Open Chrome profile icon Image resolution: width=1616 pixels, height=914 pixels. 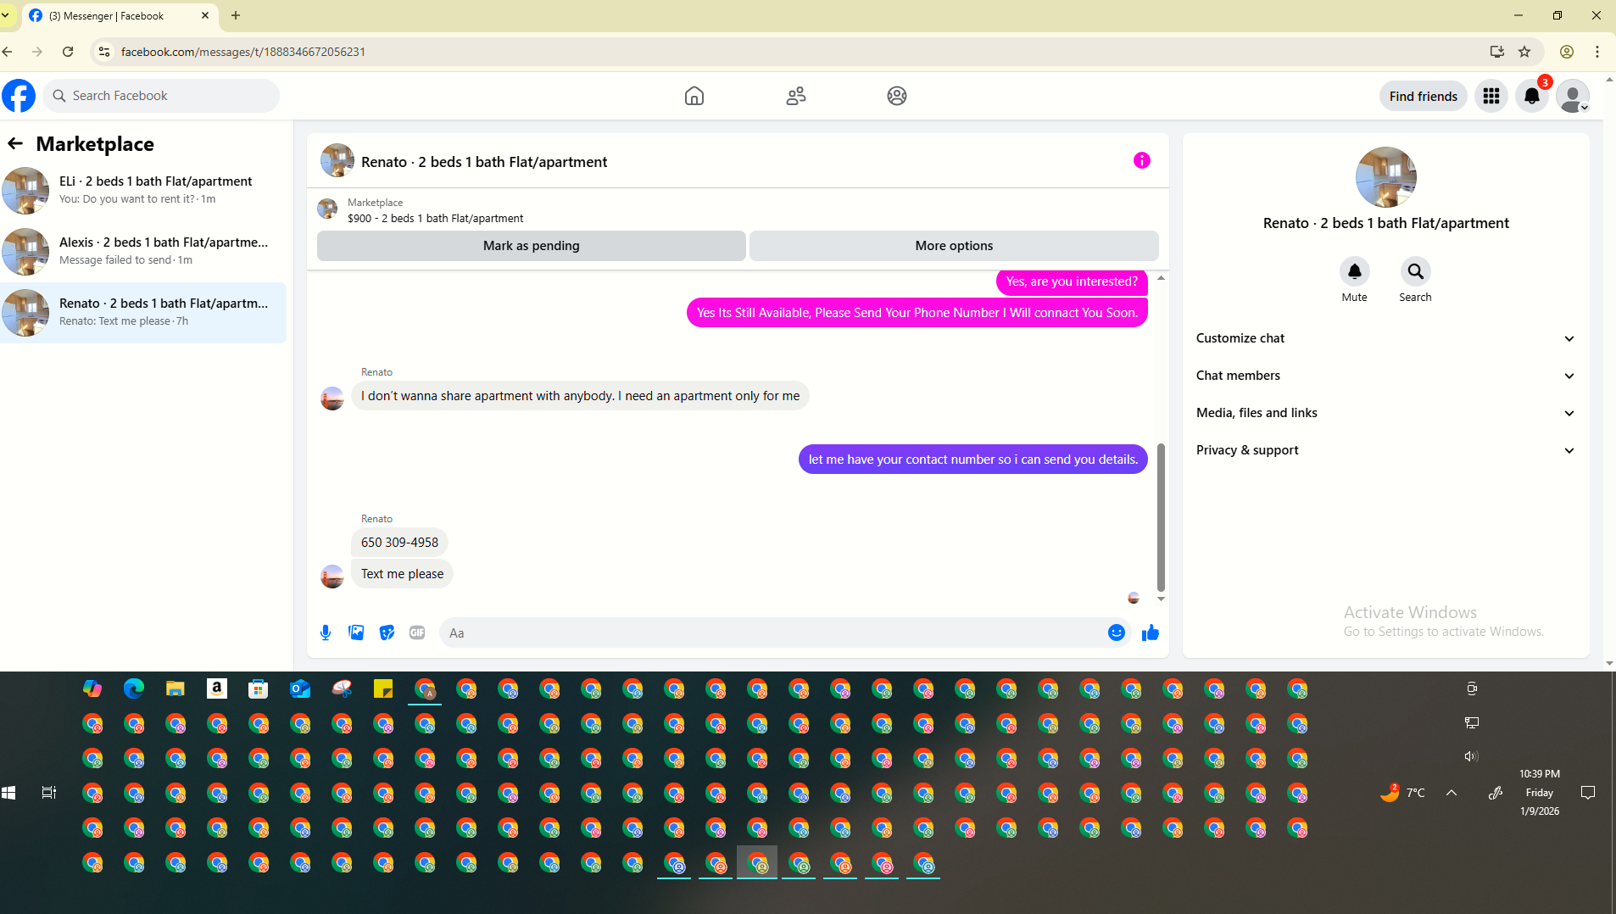(1567, 52)
